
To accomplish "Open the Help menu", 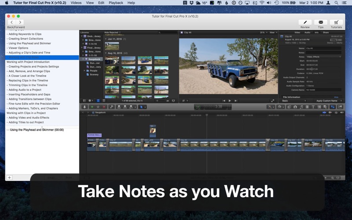I will pyautogui.click(x=131, y=3).
